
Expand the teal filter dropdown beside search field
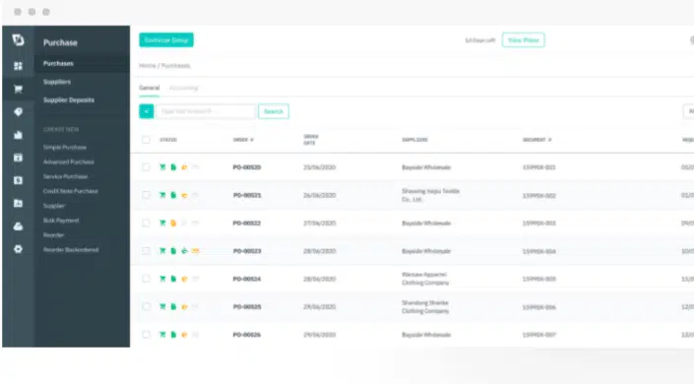click(x=147, y=111)
